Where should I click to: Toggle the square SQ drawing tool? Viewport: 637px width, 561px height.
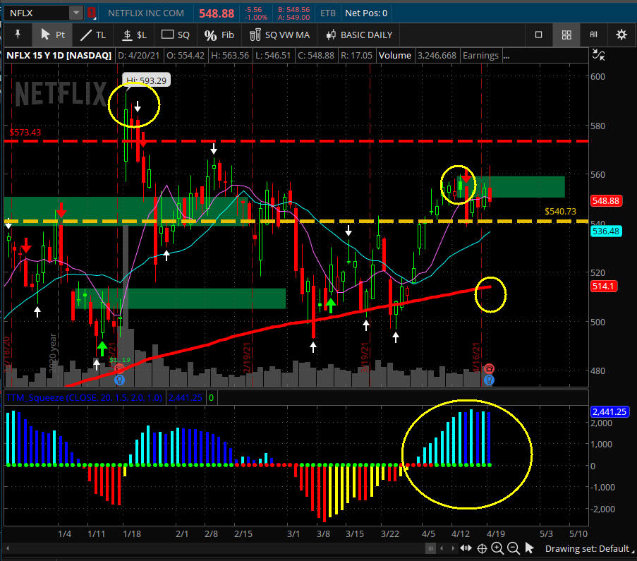[176, 35]
